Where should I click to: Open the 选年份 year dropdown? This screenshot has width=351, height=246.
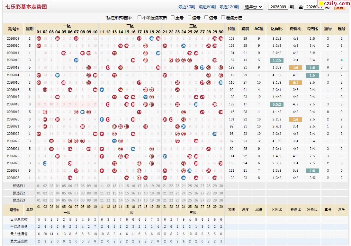point(253,7)
